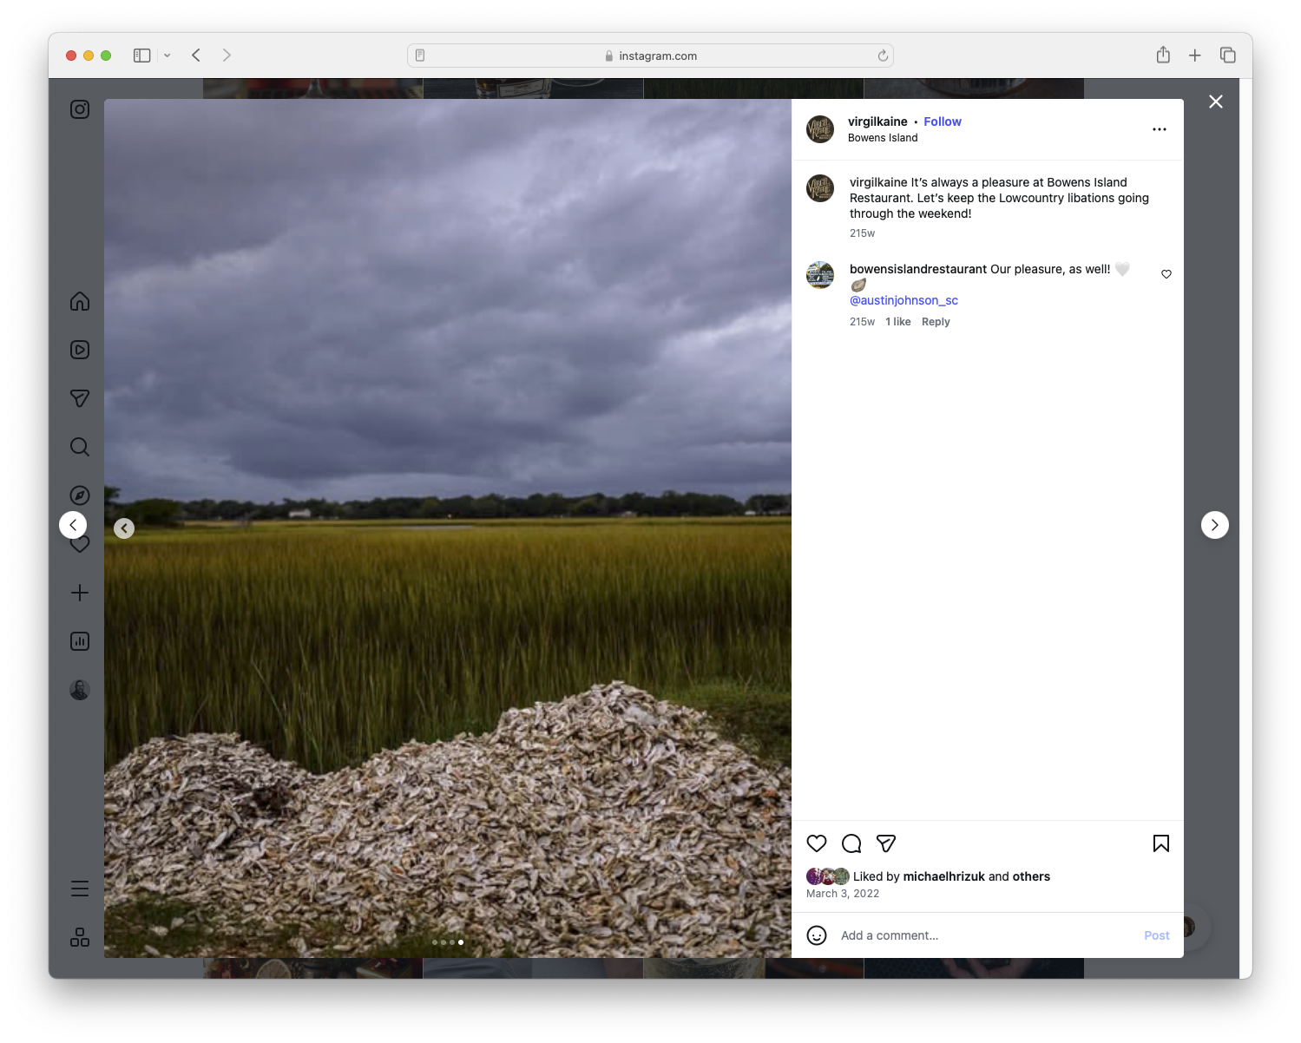Select the Reels icon
Image resolution: width=1301 pixels, height=1043 pixels.
click(79, 350)
